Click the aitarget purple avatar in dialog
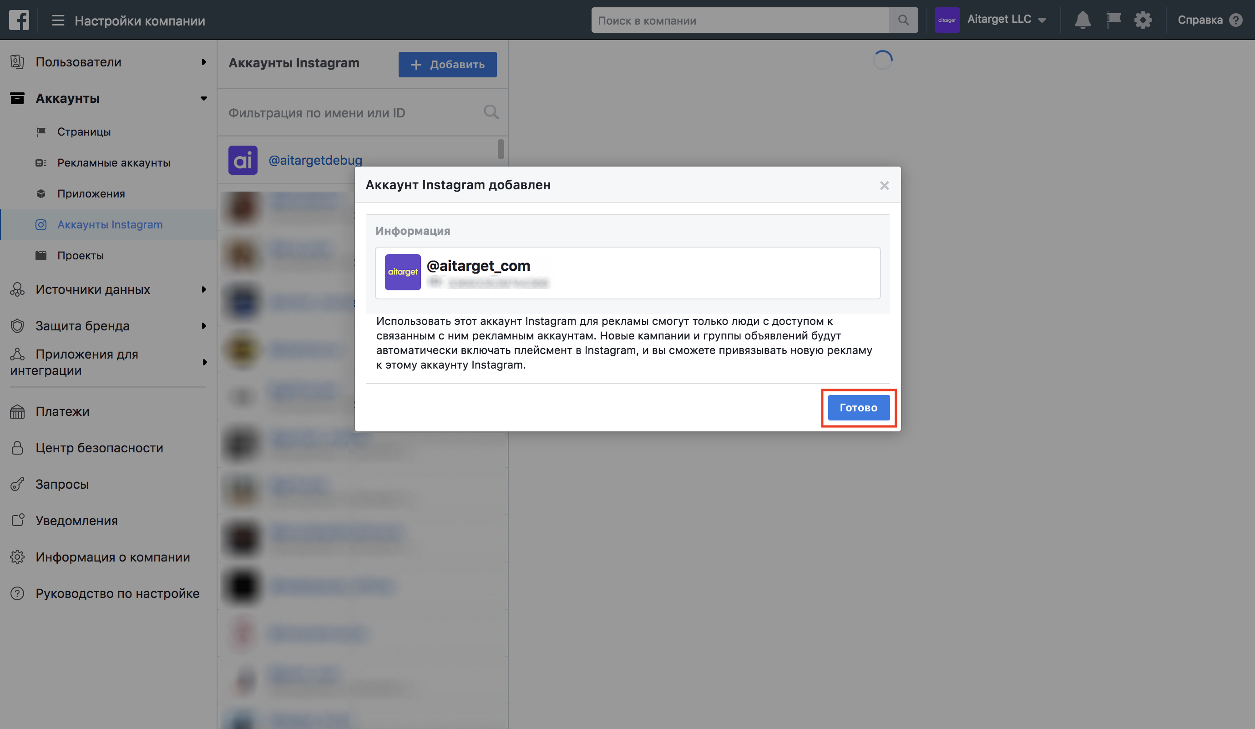The height and width of the screenshot is (729, 1255). [403, 273]
